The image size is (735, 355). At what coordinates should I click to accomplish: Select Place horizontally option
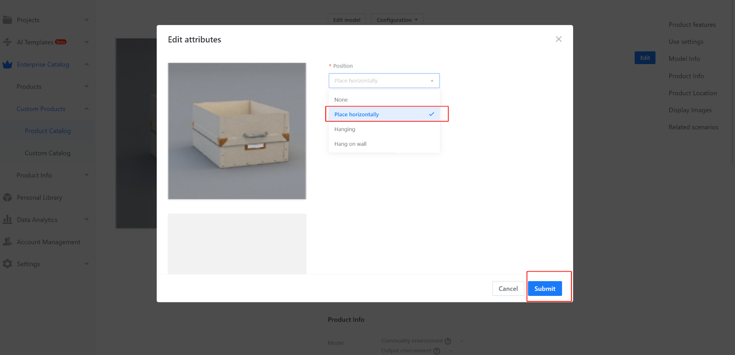[384, 114]
